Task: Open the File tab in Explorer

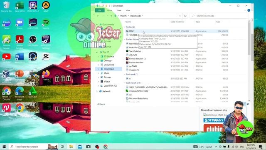Action: tap(100, 10)
